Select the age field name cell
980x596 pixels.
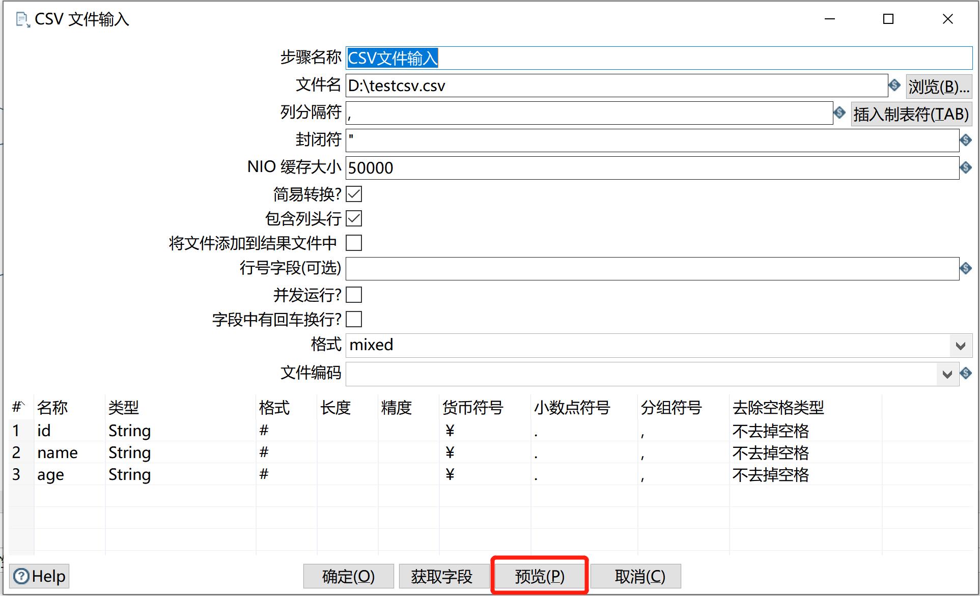pyautogui.click(x=69, y=474)
